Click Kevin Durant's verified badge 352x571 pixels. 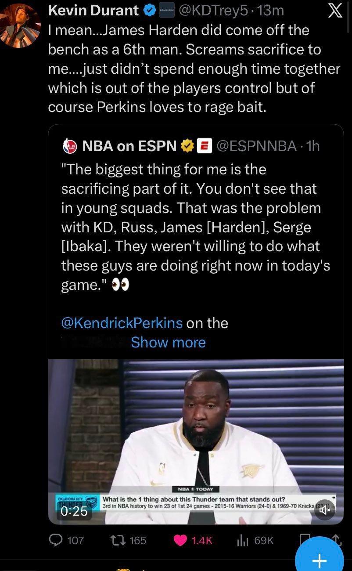click(149, 11)
